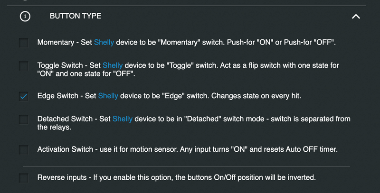Viewport: 380px width, 193px height.
Task: Open the Shelly link in Detached Switch row
Action: point(122,119)
